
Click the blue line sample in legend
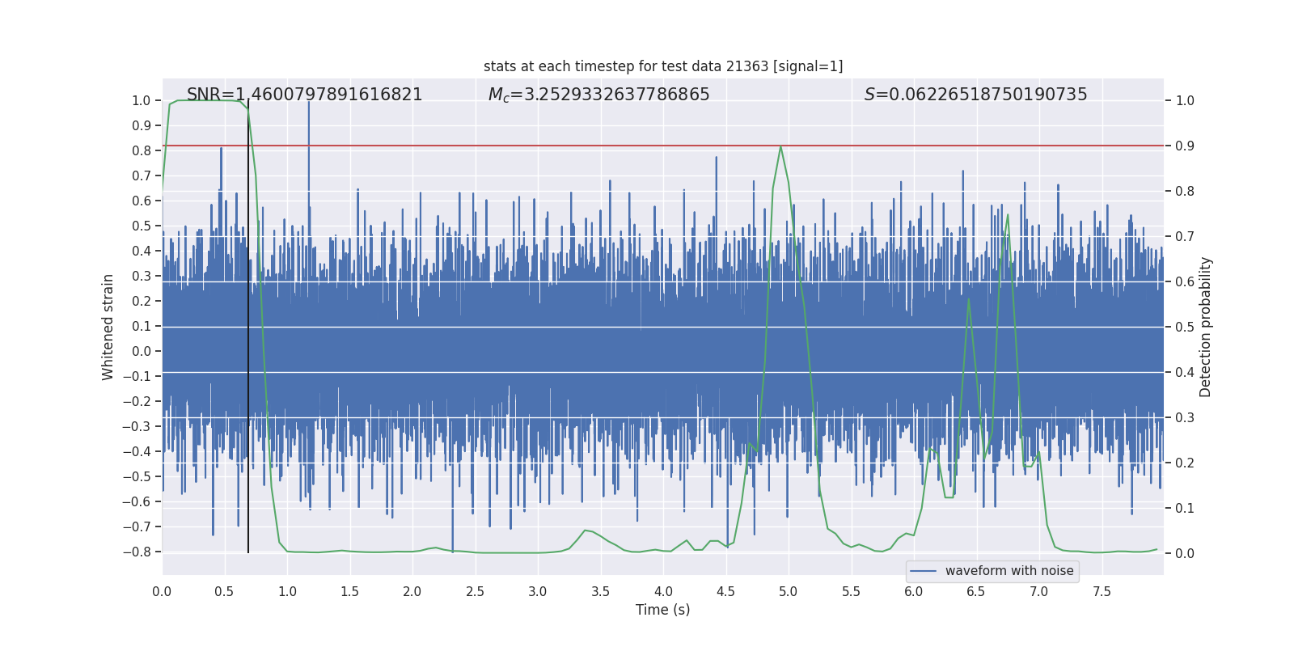pyautogui.click(x=923, y=571)
